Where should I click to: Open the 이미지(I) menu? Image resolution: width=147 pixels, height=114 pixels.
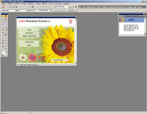[x=17, y=4]
